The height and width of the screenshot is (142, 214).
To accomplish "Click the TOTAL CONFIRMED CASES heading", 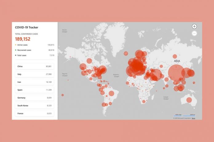I will coord(26,34).
